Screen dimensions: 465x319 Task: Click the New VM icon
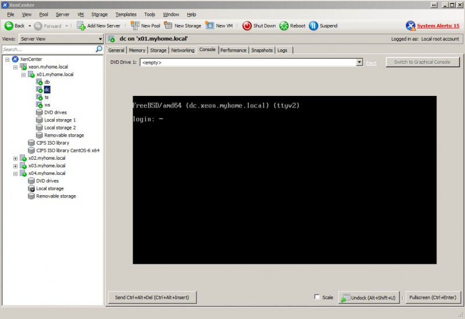pos(210,26)
